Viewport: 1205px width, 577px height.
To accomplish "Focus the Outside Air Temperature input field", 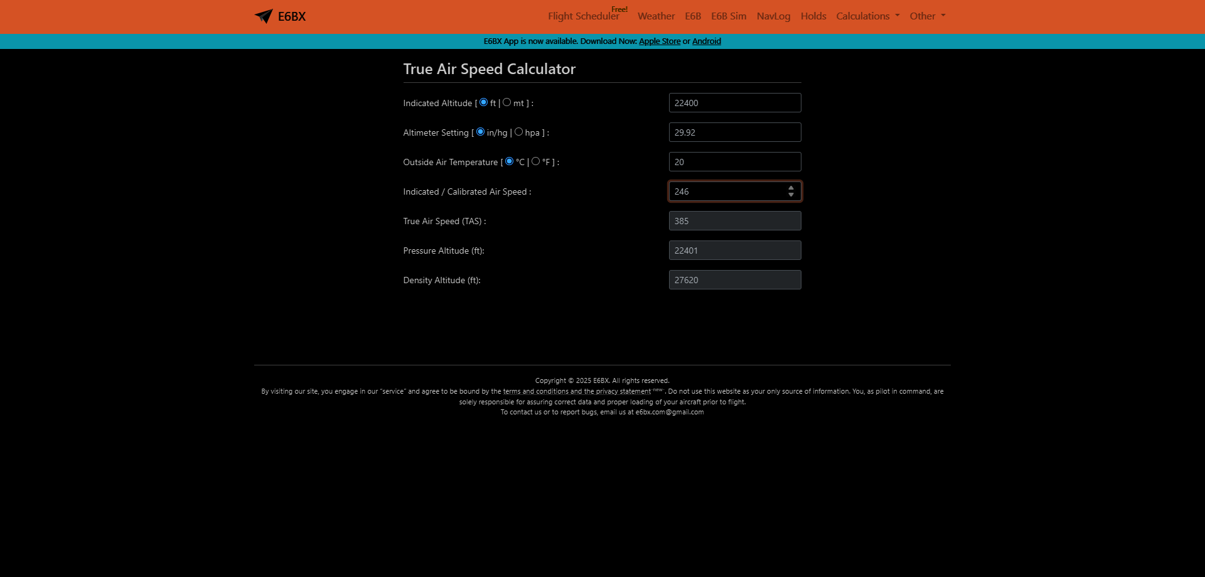I will click(x=735, y=162).
